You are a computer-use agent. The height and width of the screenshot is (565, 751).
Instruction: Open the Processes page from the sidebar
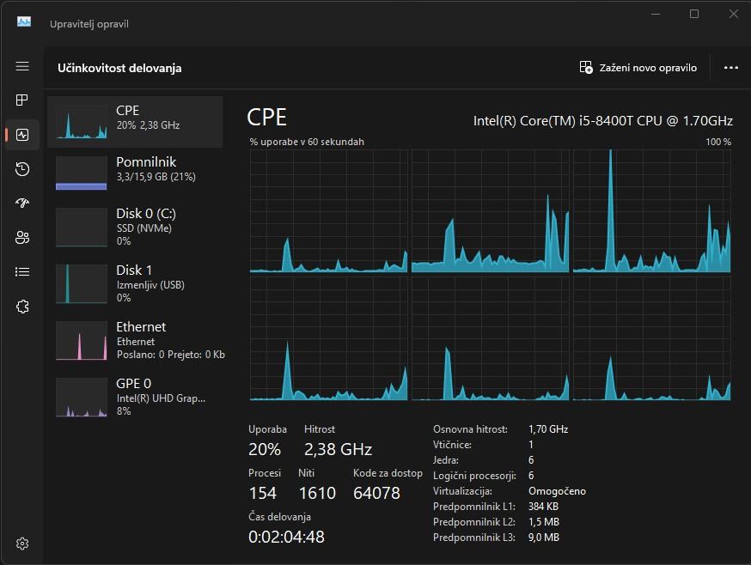[x=22, y=100]
